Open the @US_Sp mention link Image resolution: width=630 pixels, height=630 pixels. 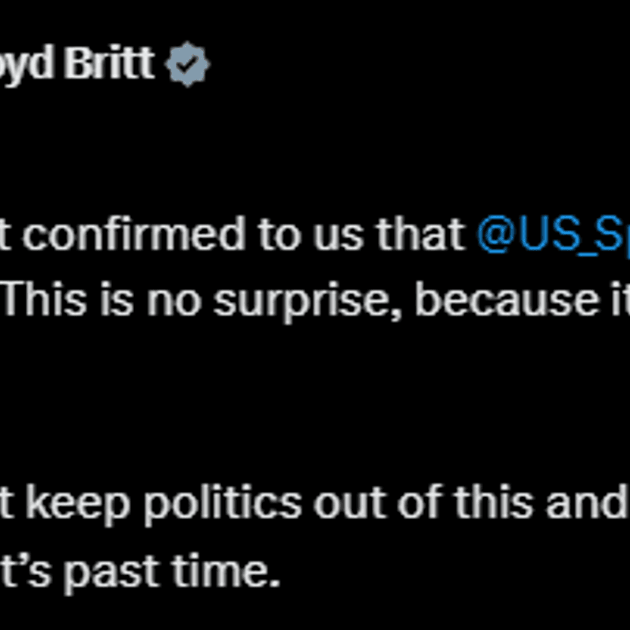553,234
